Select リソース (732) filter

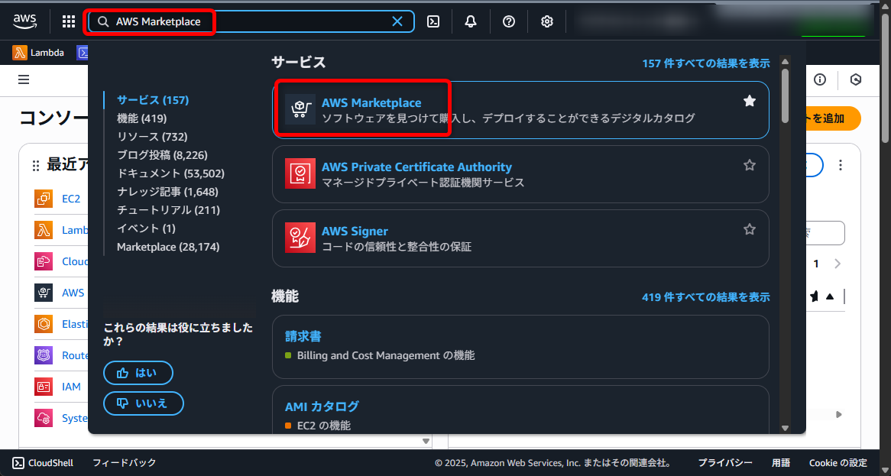(152, 136)
